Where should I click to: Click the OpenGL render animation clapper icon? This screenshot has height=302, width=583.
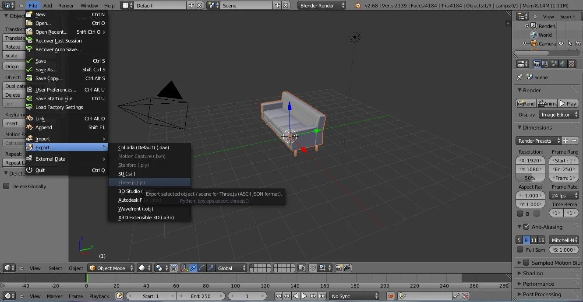(x=347, y=268)
